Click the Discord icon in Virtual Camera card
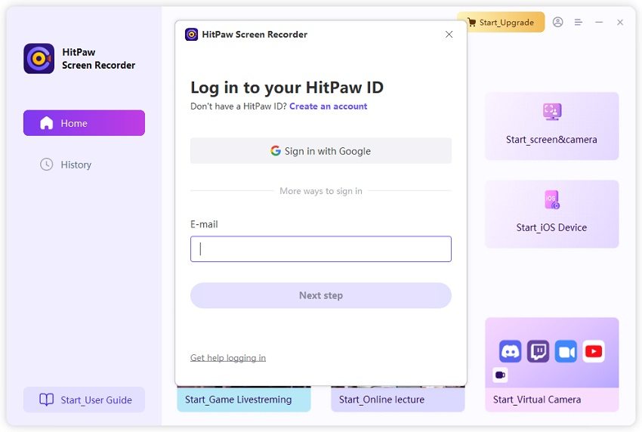Image resolution: width=642 pixels, height=432 pixels. click(510, 351)
